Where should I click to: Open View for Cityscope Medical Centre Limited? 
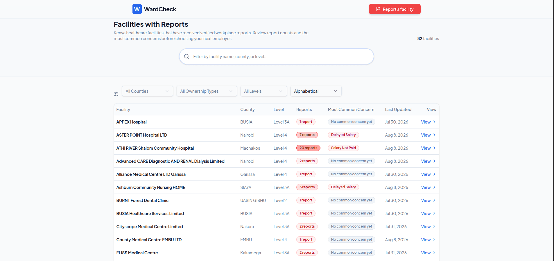click(x=428, y=226)
